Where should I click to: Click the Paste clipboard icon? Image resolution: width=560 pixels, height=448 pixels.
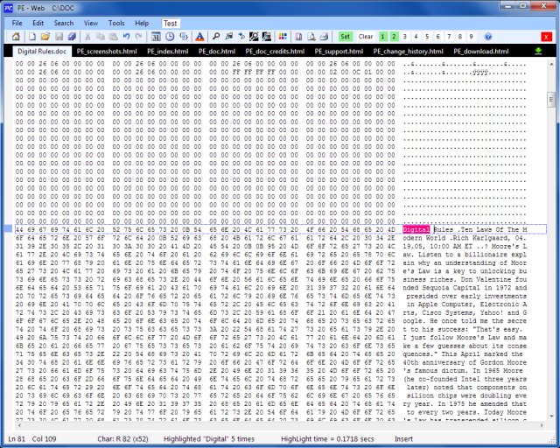(x=114, y=37)
